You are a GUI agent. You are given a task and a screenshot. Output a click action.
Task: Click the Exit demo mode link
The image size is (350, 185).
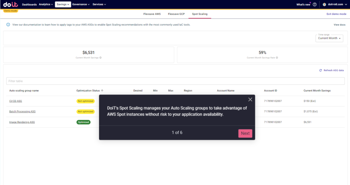point(336,14)
